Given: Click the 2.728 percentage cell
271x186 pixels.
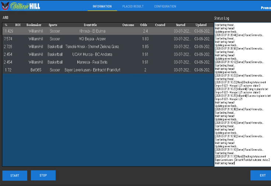Looking at the screenshot, I should tap(8, 47).
